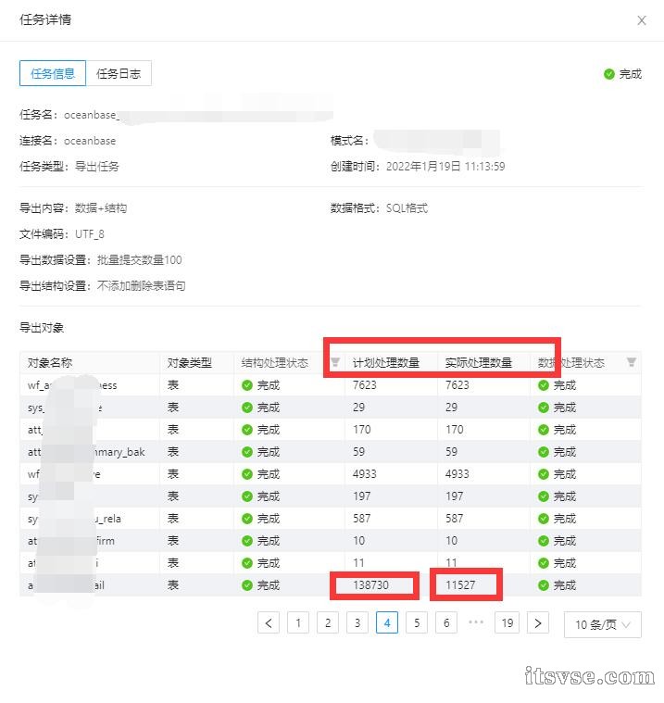
Task: Select the row ending in _rela
Action: point(331,519)
